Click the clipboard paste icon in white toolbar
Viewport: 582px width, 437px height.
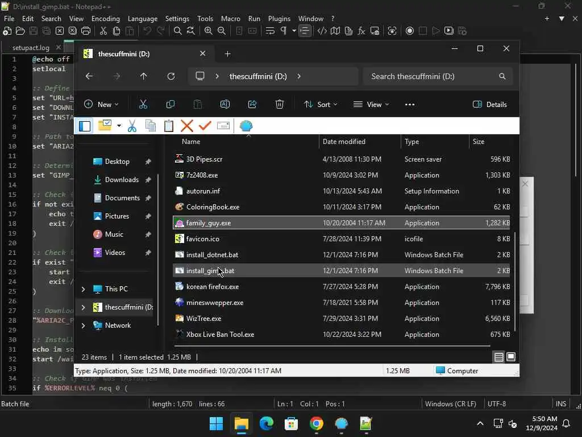[x=168, y=126]
